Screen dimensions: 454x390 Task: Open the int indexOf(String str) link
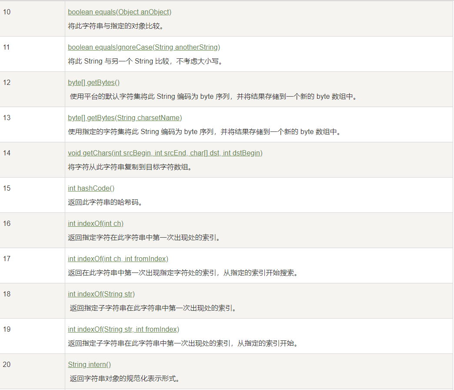101,294
